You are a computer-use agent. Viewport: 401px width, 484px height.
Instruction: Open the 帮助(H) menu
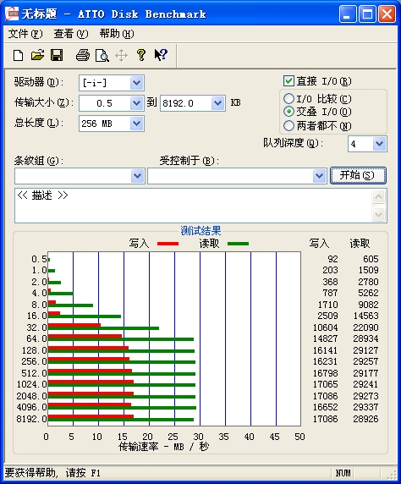[117, 34]
